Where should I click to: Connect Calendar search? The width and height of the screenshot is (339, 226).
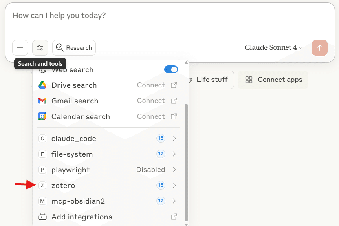coord(151,116)
